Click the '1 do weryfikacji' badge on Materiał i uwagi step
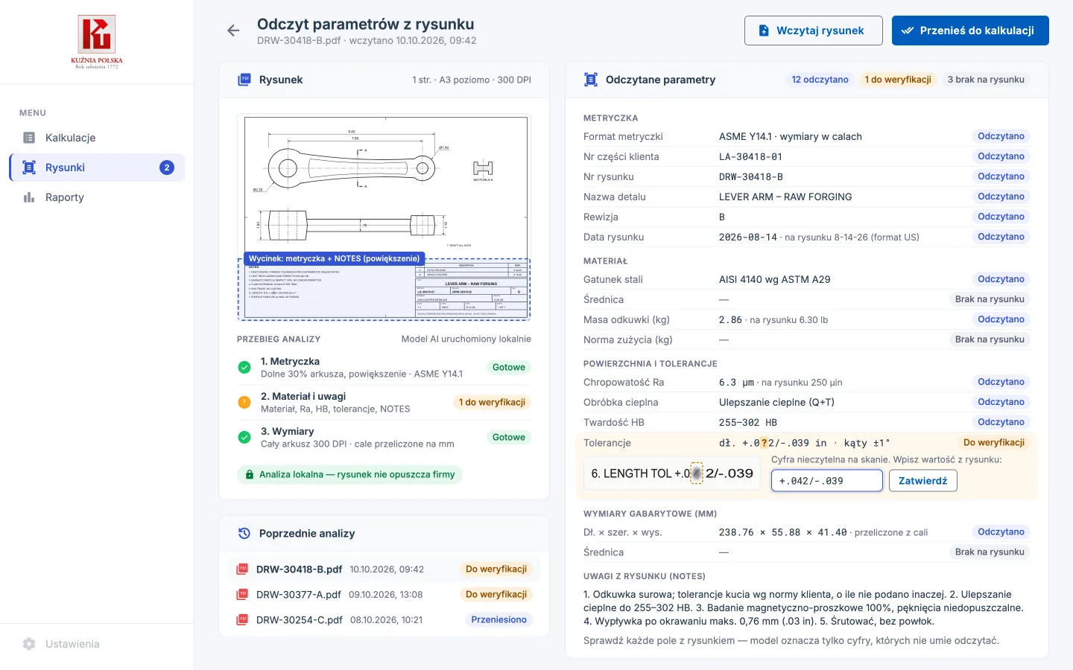The image size is (1073, 670). (492, 402)
